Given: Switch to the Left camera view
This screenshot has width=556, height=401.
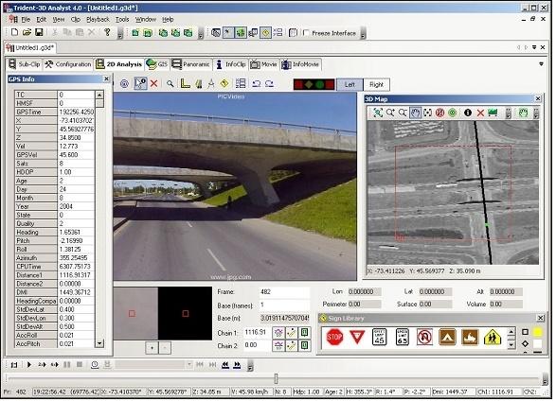Looking at the screenshot, I should click(x=350, y=84).
